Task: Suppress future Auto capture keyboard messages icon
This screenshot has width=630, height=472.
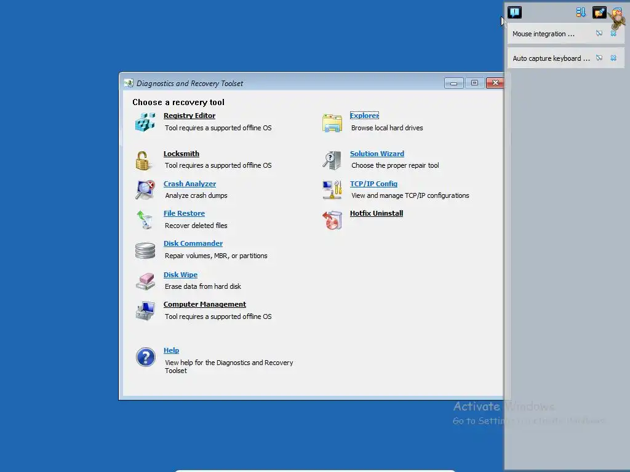Action: pos(599,58)
